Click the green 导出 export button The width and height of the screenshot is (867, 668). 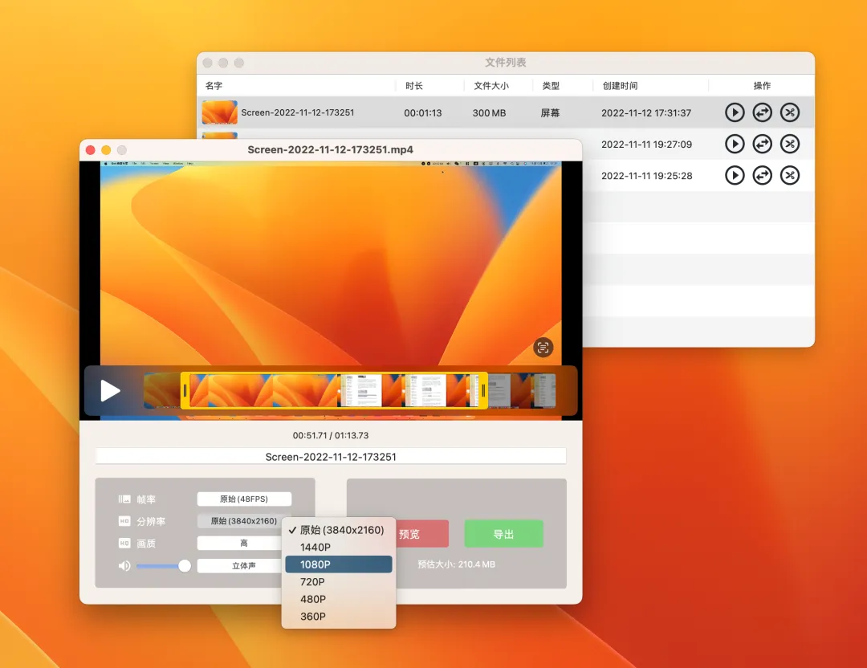(503, 534)
